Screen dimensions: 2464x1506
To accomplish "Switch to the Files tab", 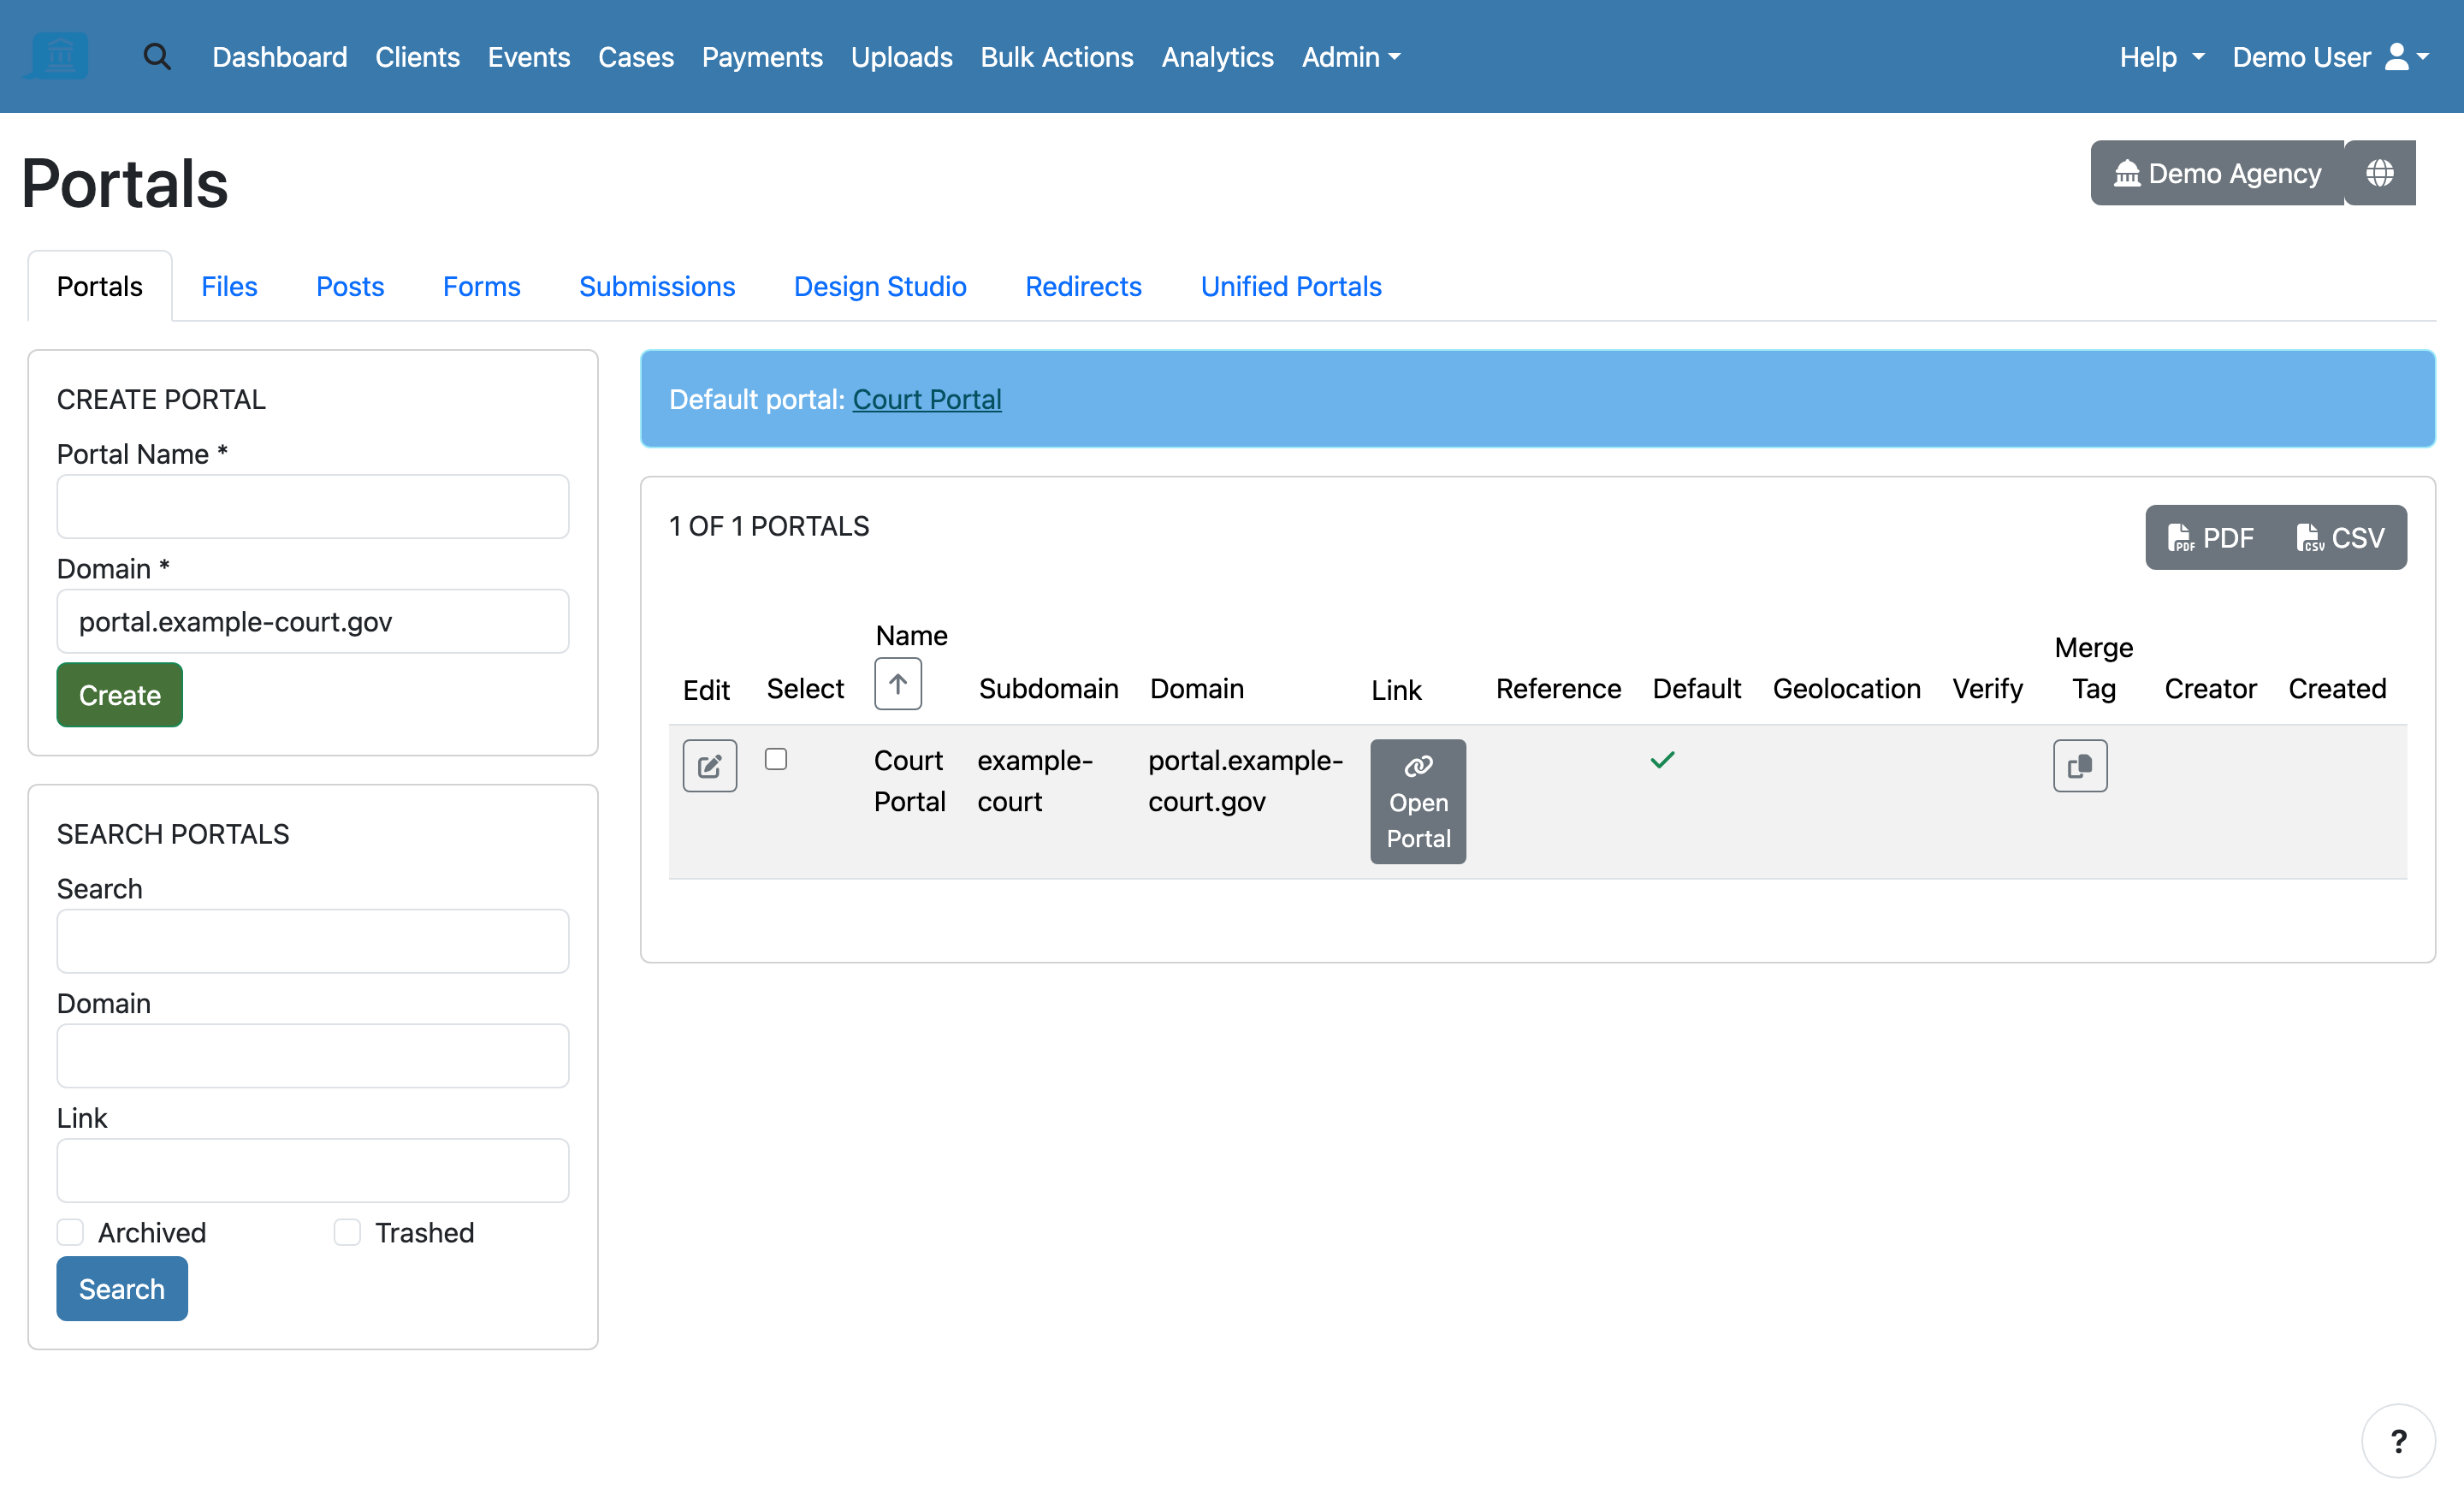I will point(229,286).
